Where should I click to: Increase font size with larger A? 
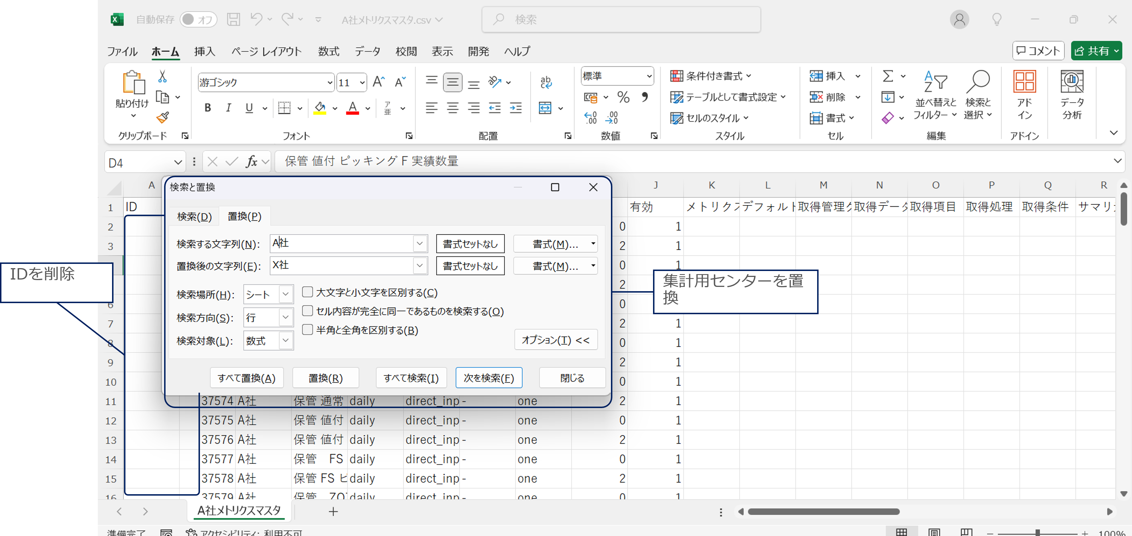pos(378,82)
